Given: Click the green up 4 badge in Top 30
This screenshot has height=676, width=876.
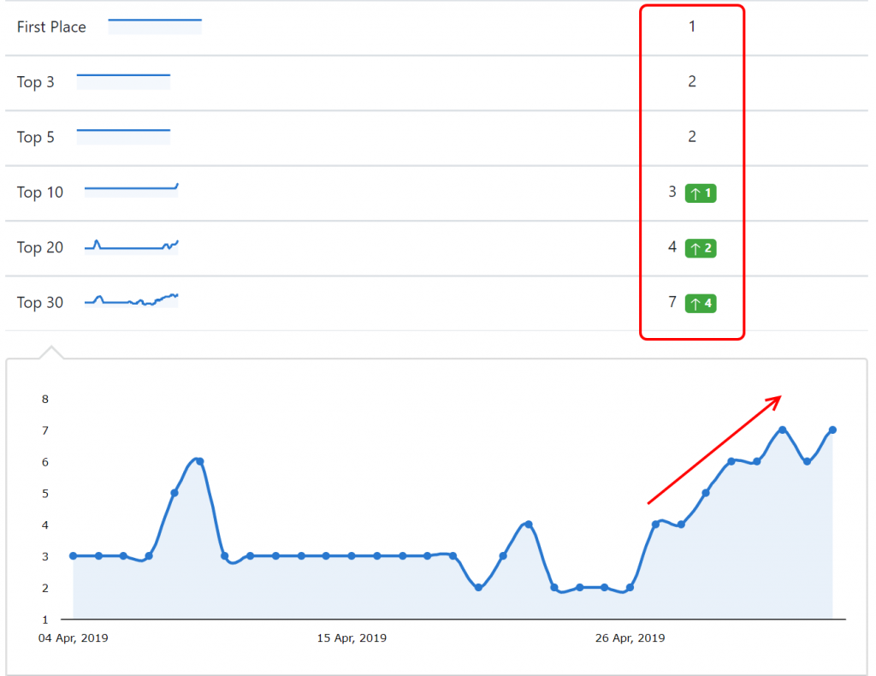Looking at the screenshot, I should coord(701,304).
